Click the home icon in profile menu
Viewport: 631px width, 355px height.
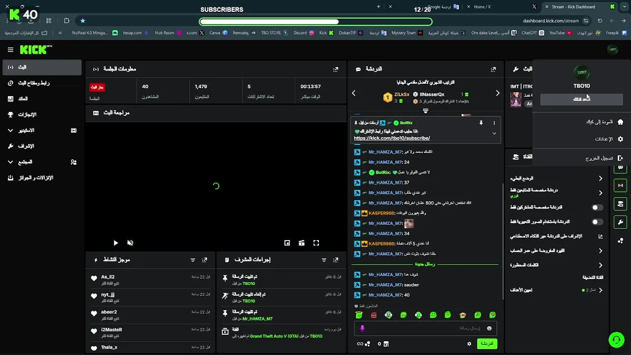pyautogui.click(x=620, y=122)
